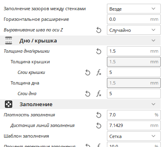Image resolution: width=162 pixels, height=147 pixels.
Task: Edit Слои крышки value field
Action: (x=134, y=72)
